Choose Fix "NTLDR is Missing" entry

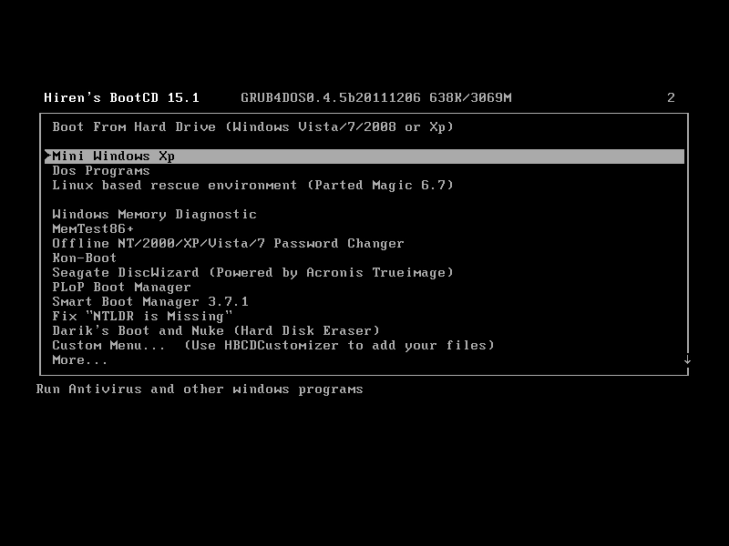pos(142,316)
